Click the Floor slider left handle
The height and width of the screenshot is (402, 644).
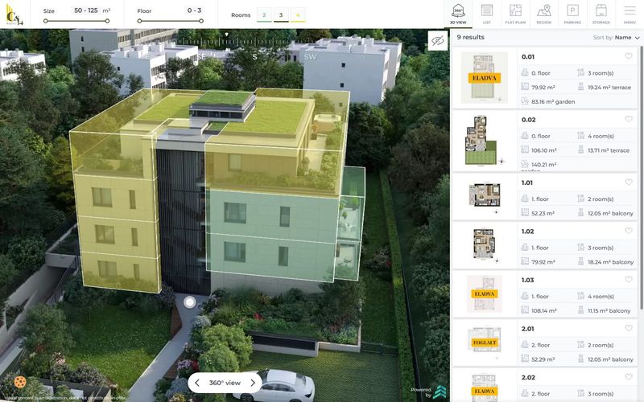[x=139, y=21]
